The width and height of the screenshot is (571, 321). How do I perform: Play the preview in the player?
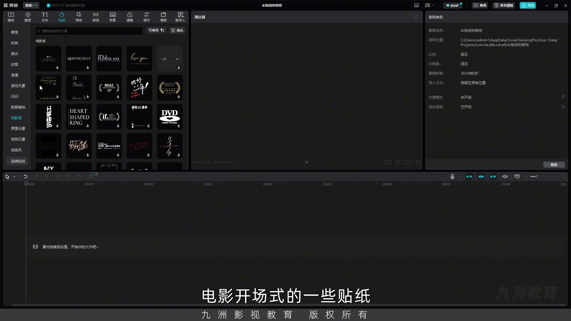[307, 162]
